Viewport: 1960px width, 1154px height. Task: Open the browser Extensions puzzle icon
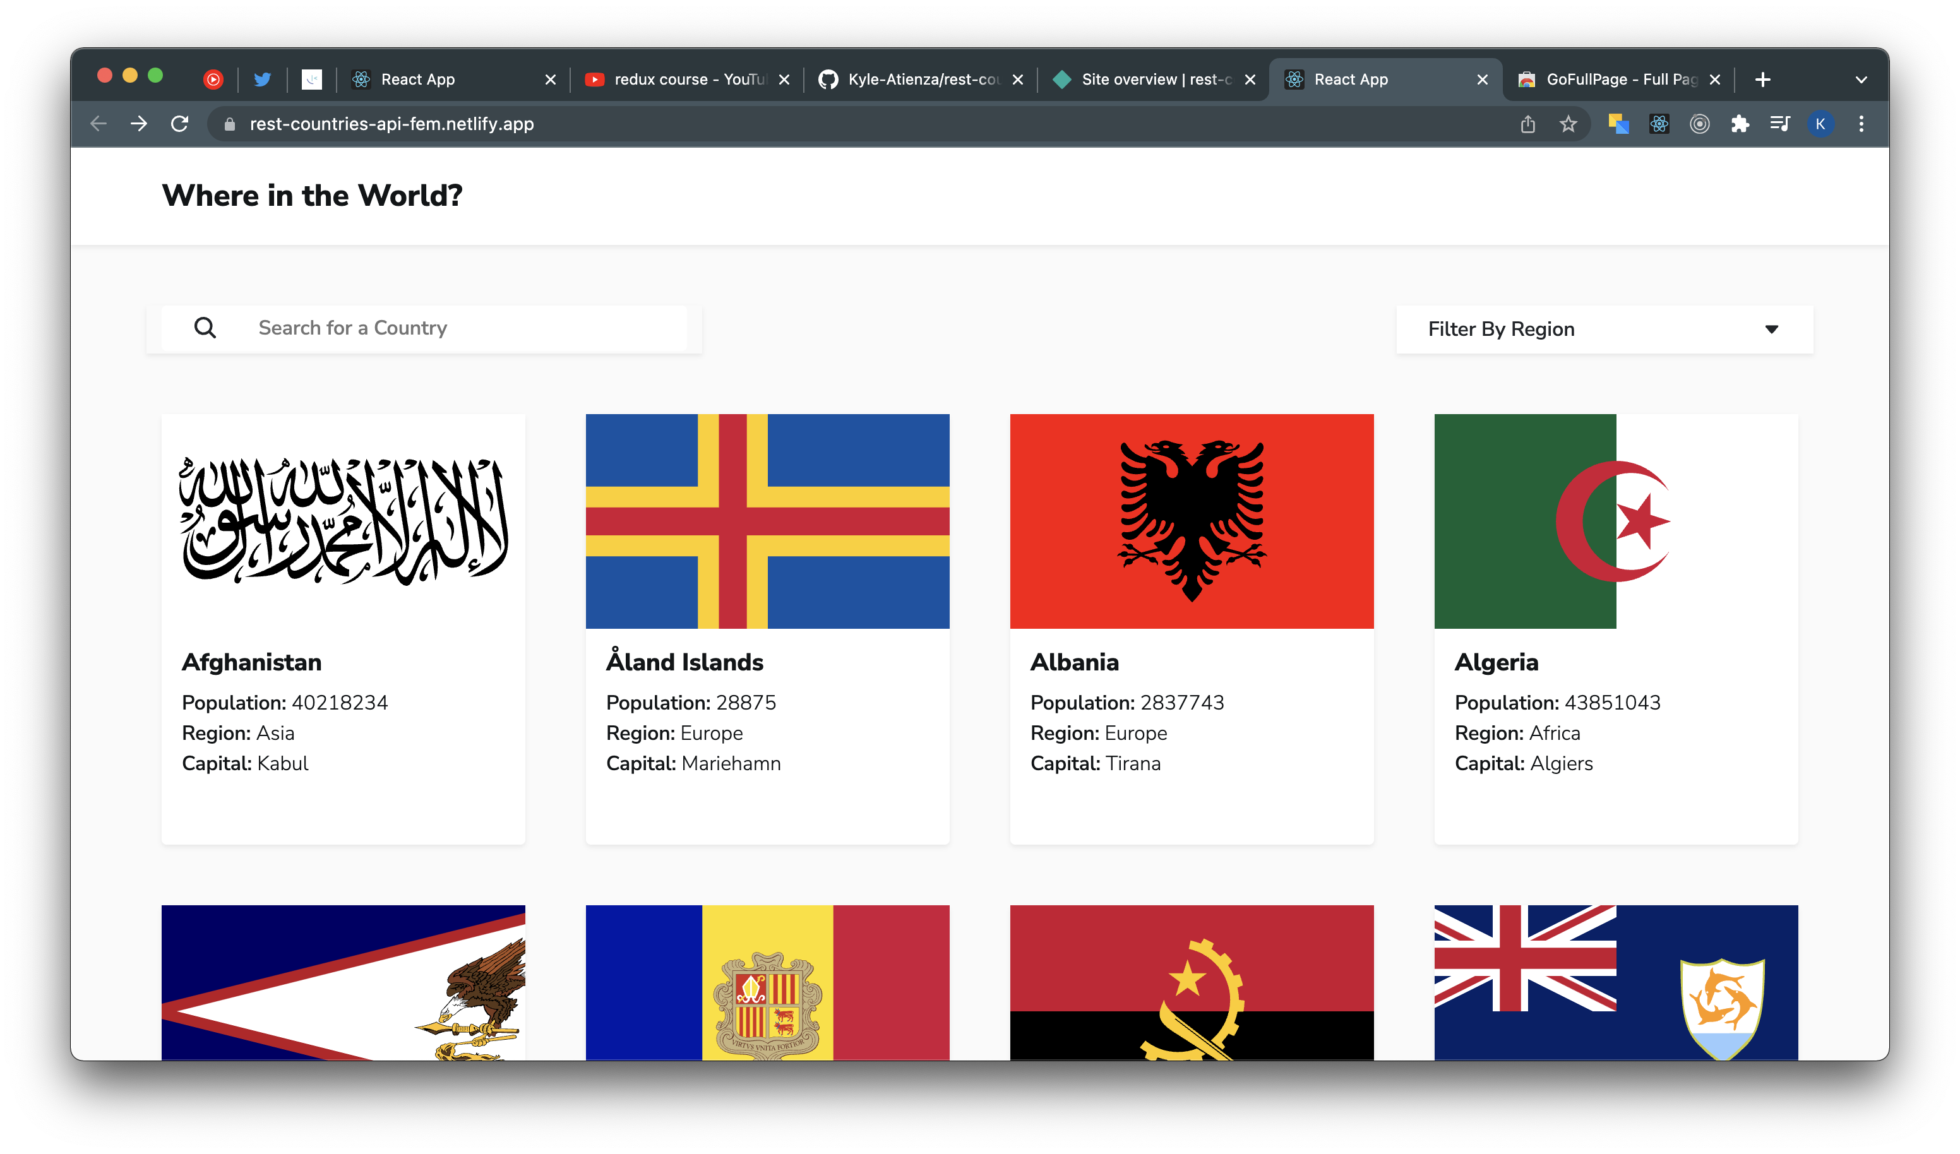coord(1741,124)
